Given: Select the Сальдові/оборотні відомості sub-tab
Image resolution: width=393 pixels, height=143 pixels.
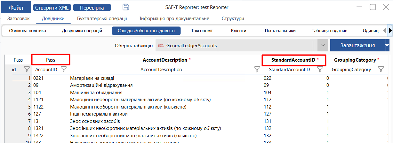Looking at the screenshot, I should click(146, 31).
